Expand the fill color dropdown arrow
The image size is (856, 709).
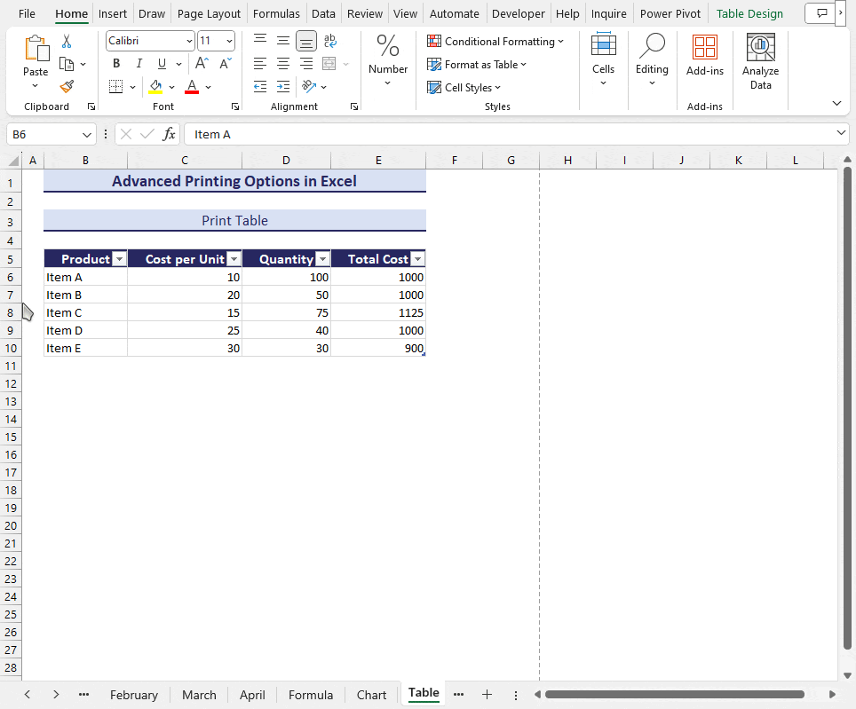[x=172, y=86]
